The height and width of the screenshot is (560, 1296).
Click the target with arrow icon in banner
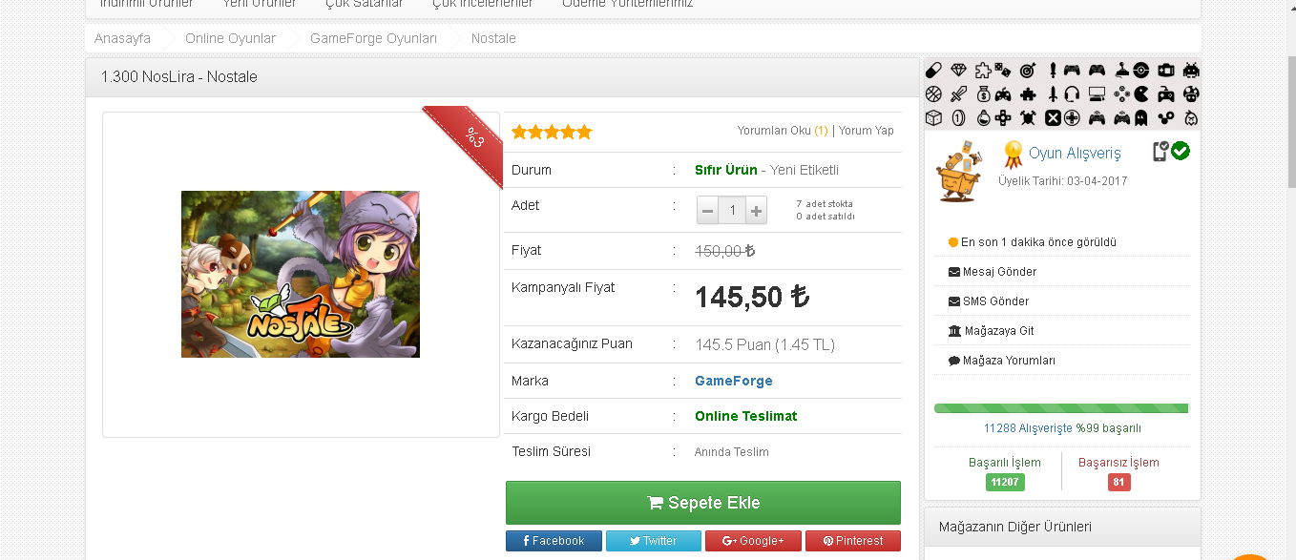(x=1028, y=70)
